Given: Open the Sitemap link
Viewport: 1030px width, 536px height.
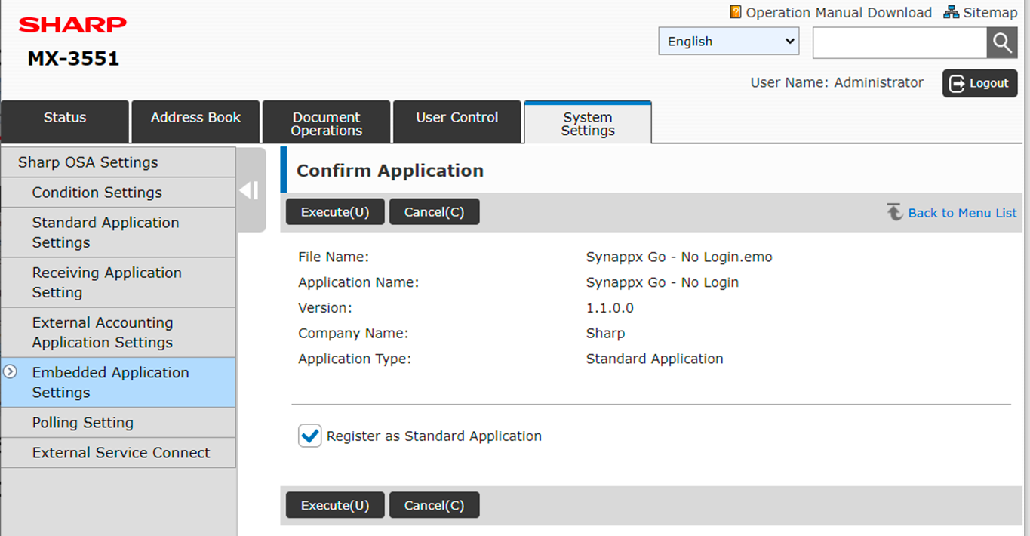Looking at the screenshot, I should [x=990, y=13].
